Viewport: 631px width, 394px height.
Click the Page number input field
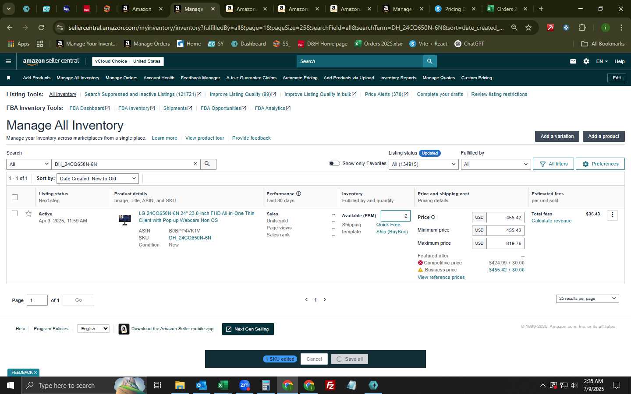point(37,300)
